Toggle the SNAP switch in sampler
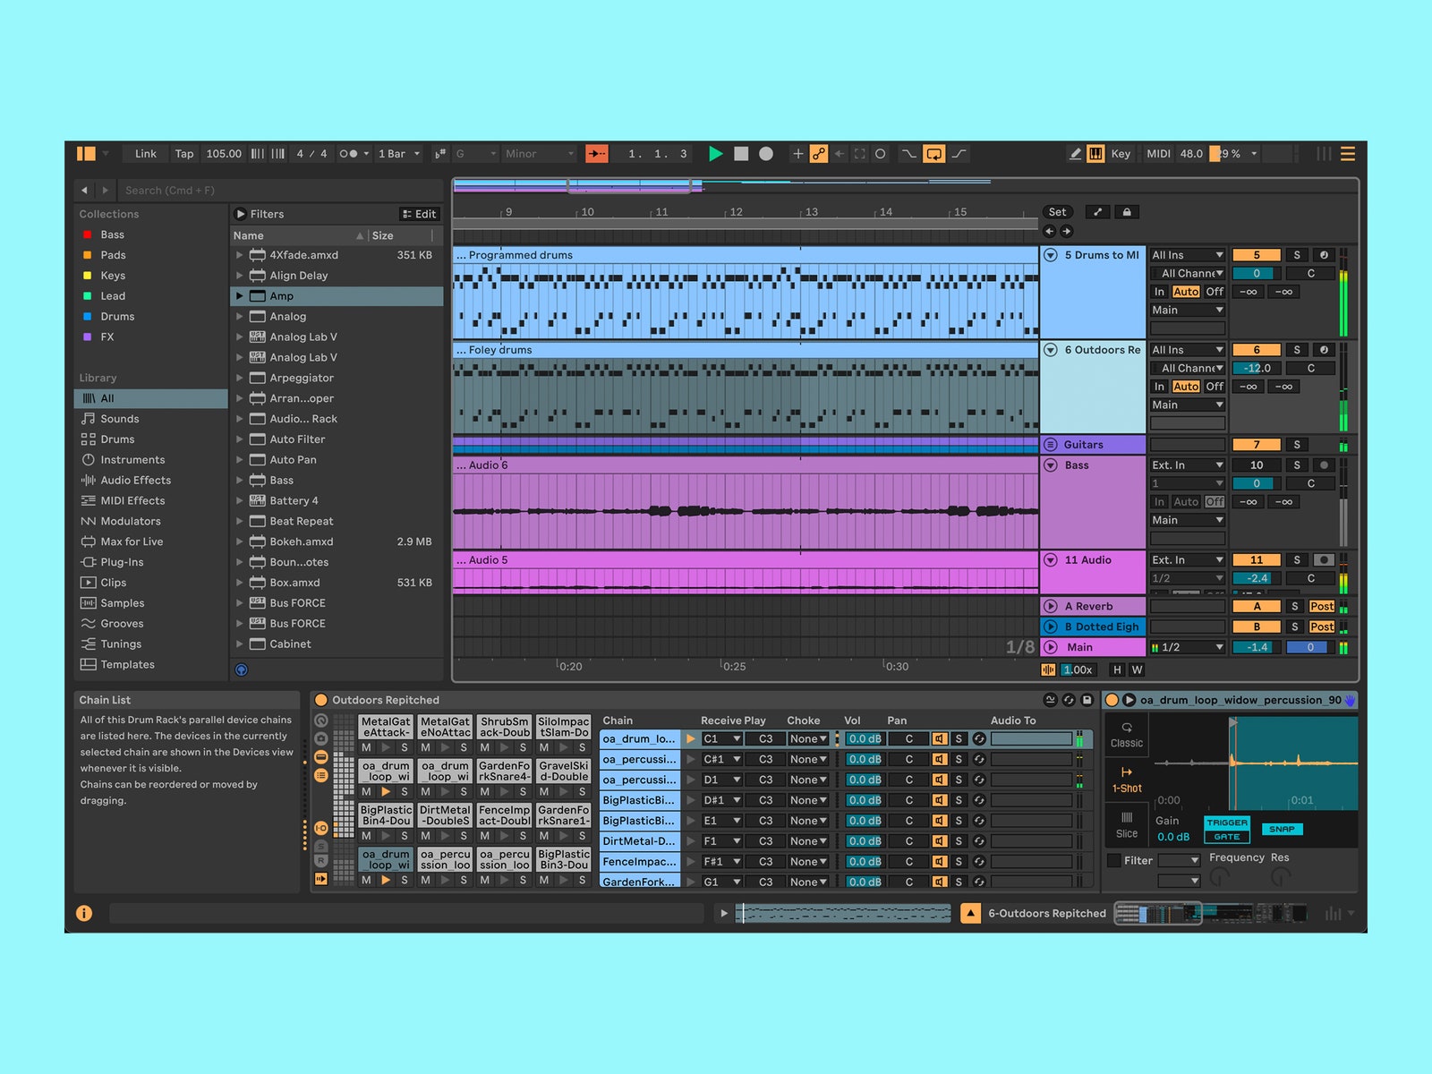Viewport: 1432px width, 1074px height. tap(1281, 829)
